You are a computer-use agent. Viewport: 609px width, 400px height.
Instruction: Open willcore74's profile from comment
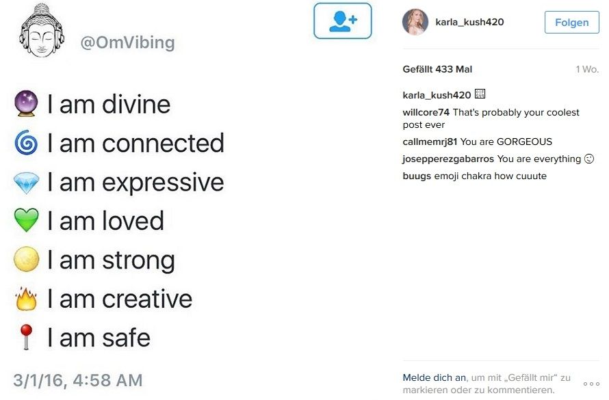pyautogui.click(x=426, y=112)
